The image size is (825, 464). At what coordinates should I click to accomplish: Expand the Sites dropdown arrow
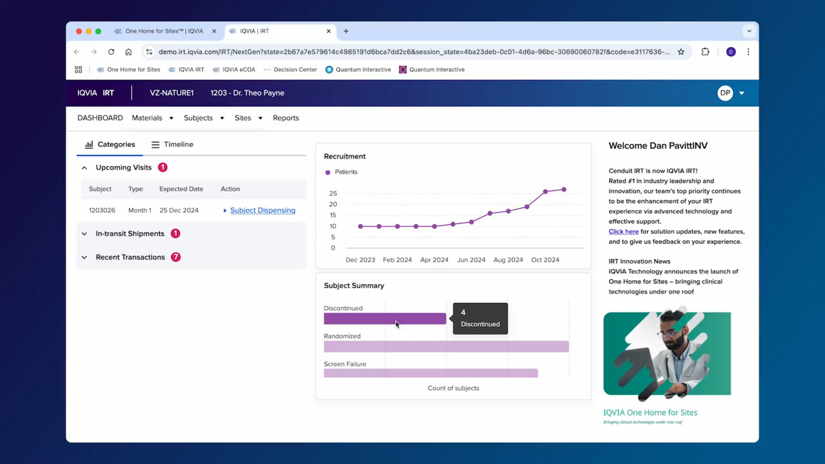point(260,119)
